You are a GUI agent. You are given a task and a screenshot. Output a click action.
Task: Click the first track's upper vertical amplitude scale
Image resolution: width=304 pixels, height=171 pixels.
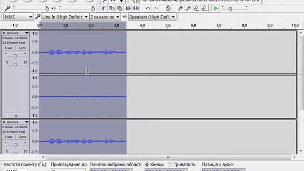[35, 52]
